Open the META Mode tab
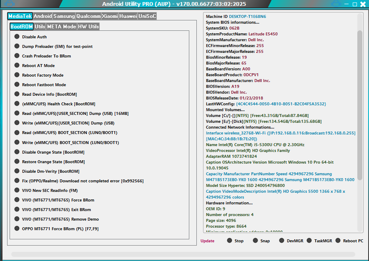 coord(61,26)
